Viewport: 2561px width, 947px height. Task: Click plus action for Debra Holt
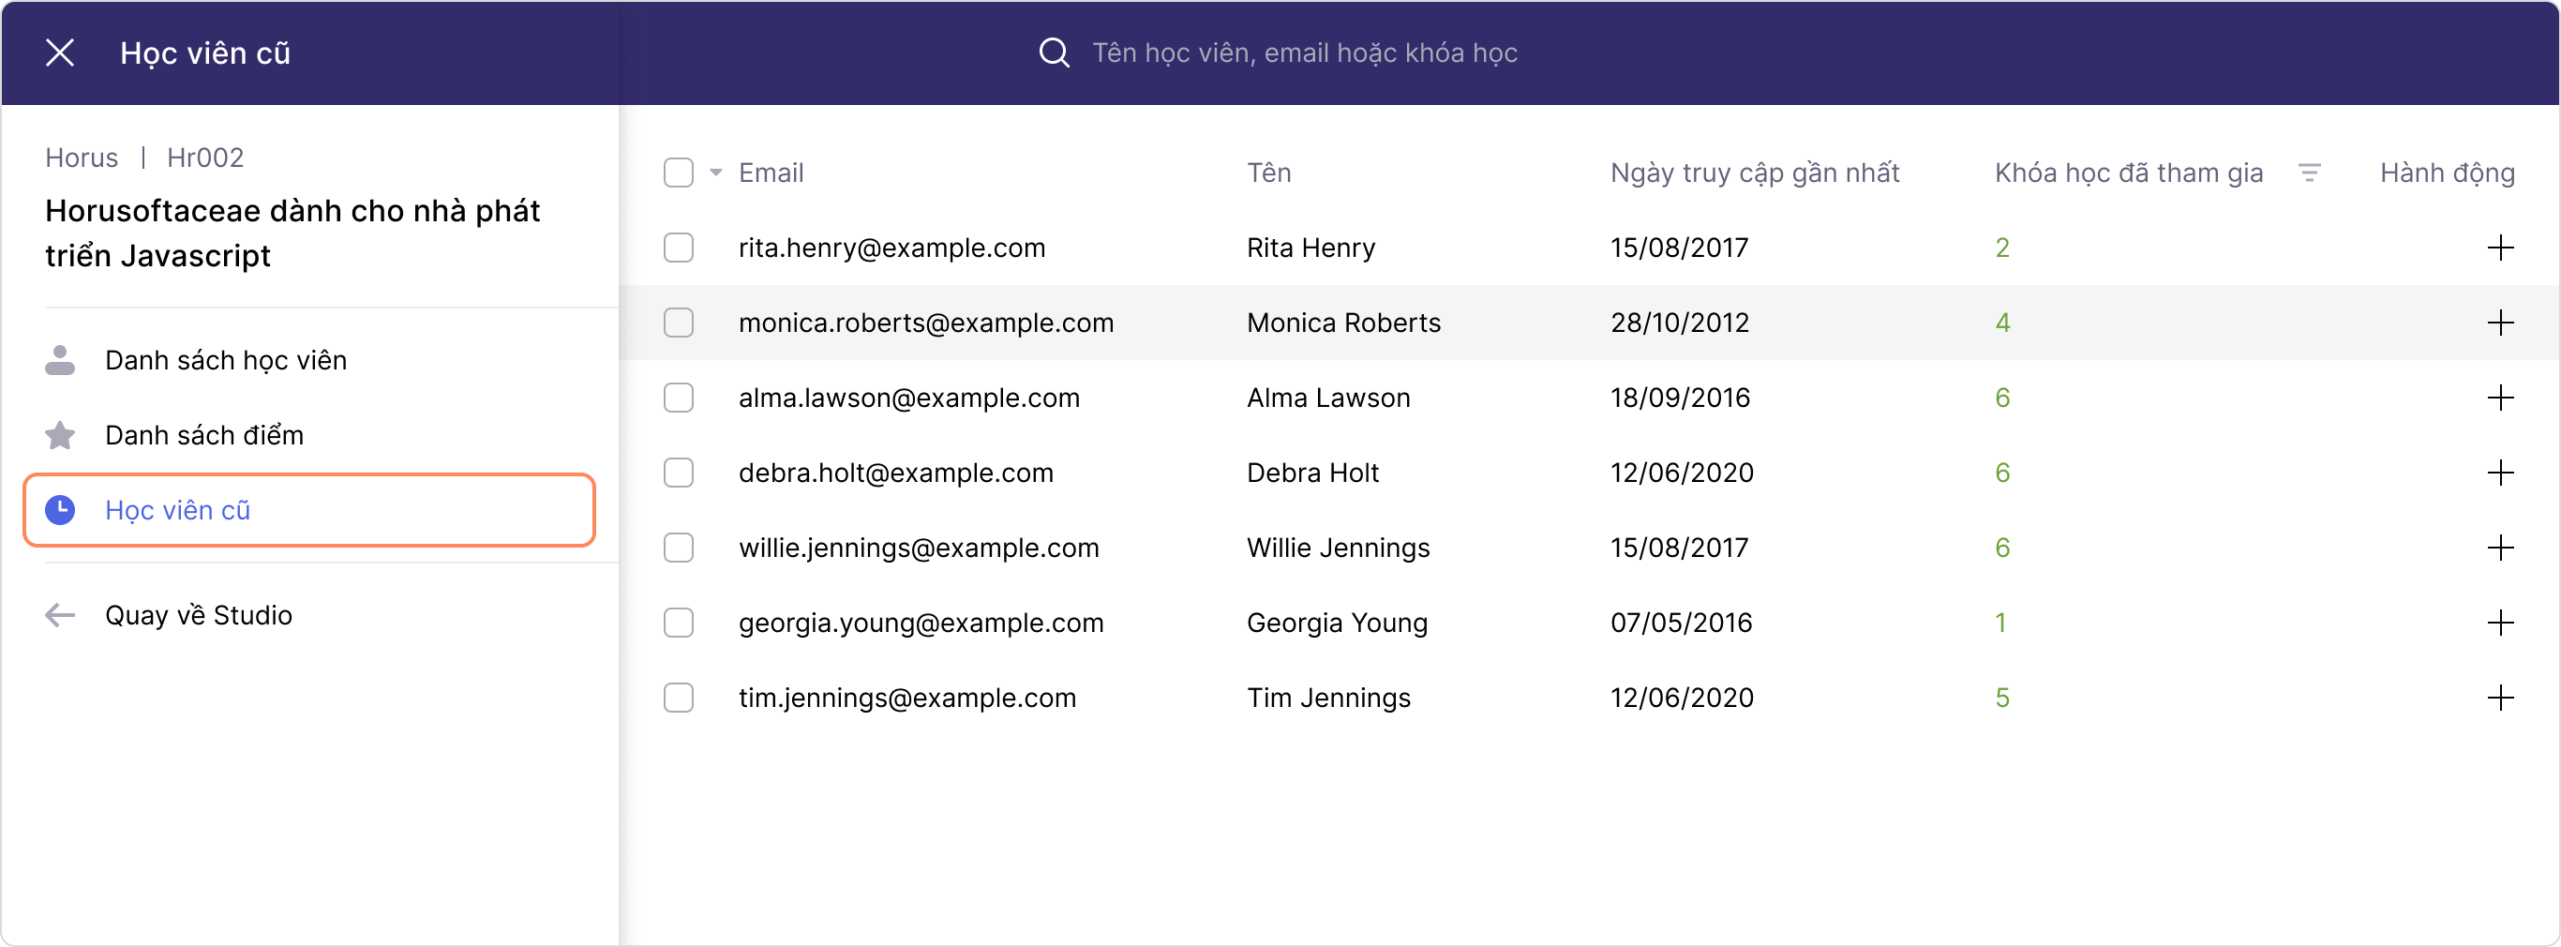click(2499, 473)
